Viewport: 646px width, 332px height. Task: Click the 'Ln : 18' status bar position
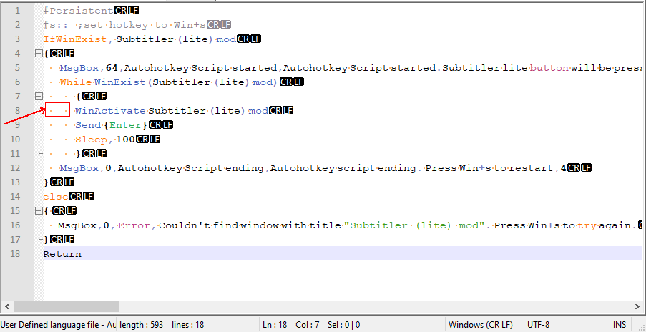click(x=275, y=325)
